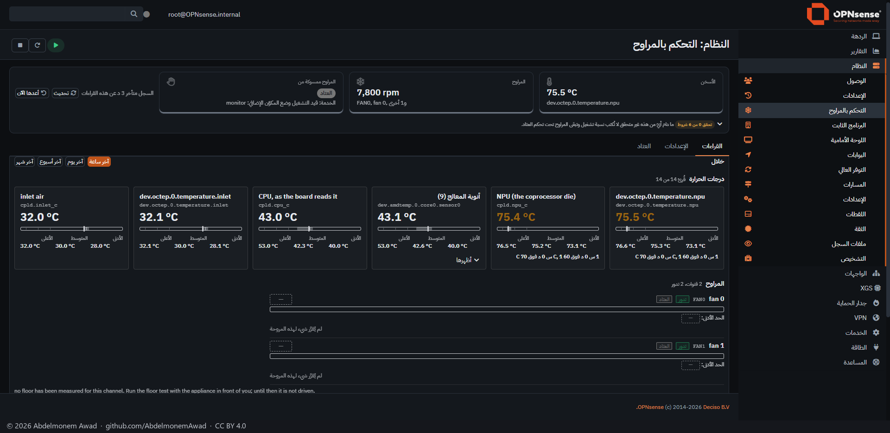Open الردهة (Lobby) menu item
Viewport: 890px width, 433px height.
pos(812,36)
